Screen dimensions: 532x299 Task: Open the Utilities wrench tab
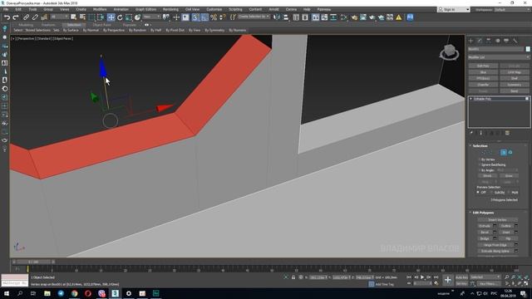(515, 41)
